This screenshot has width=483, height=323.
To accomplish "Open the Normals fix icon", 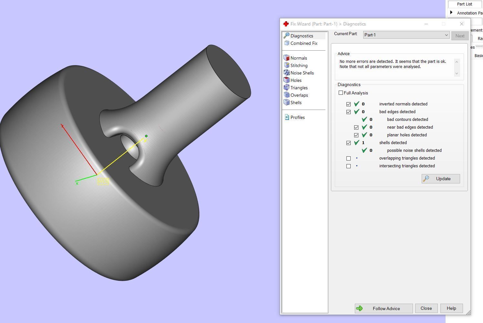I will tap(286, 58).
